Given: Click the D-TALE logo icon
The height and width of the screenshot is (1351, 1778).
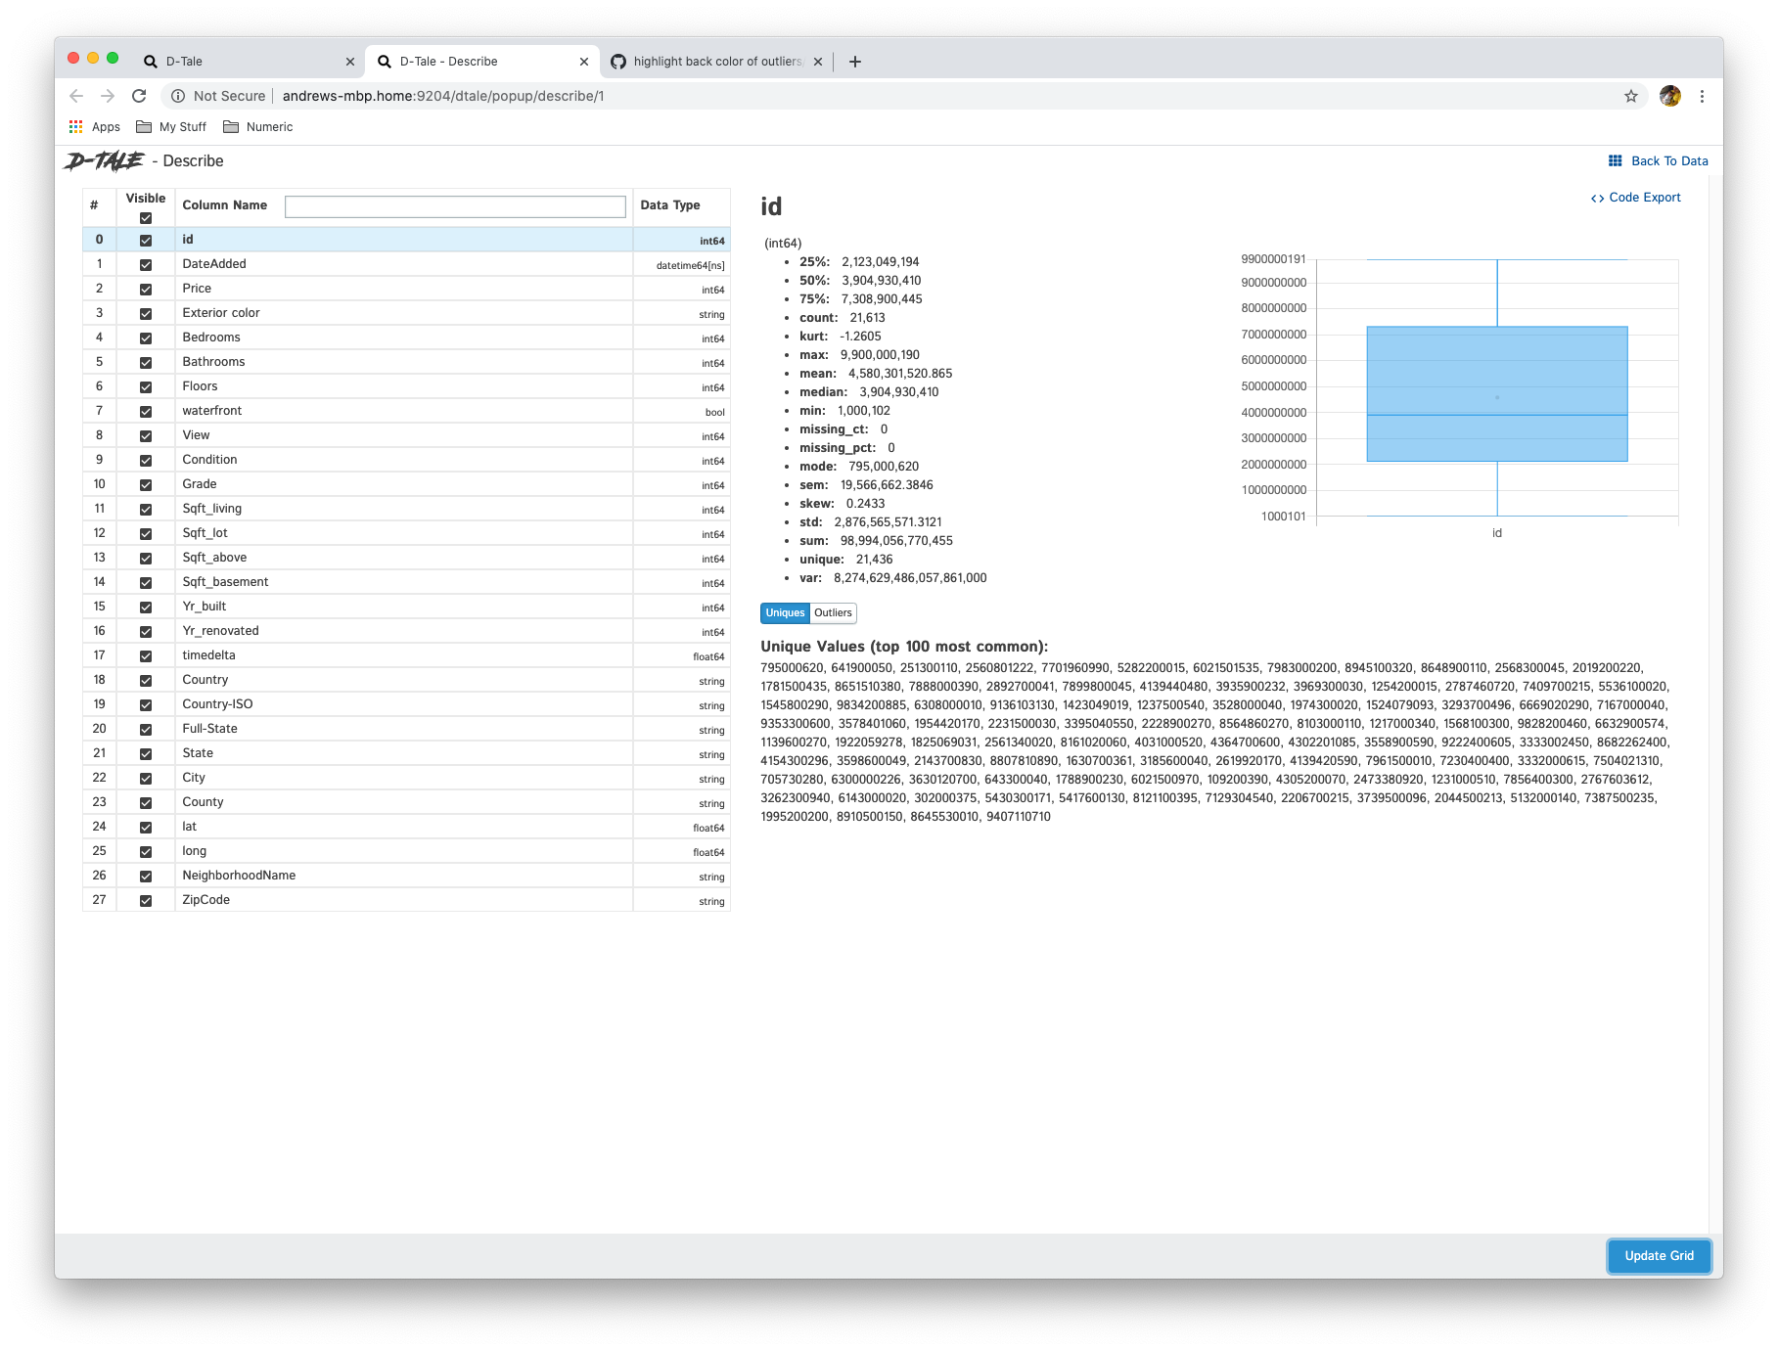Looking at the screenshot, I should point(101,160).
